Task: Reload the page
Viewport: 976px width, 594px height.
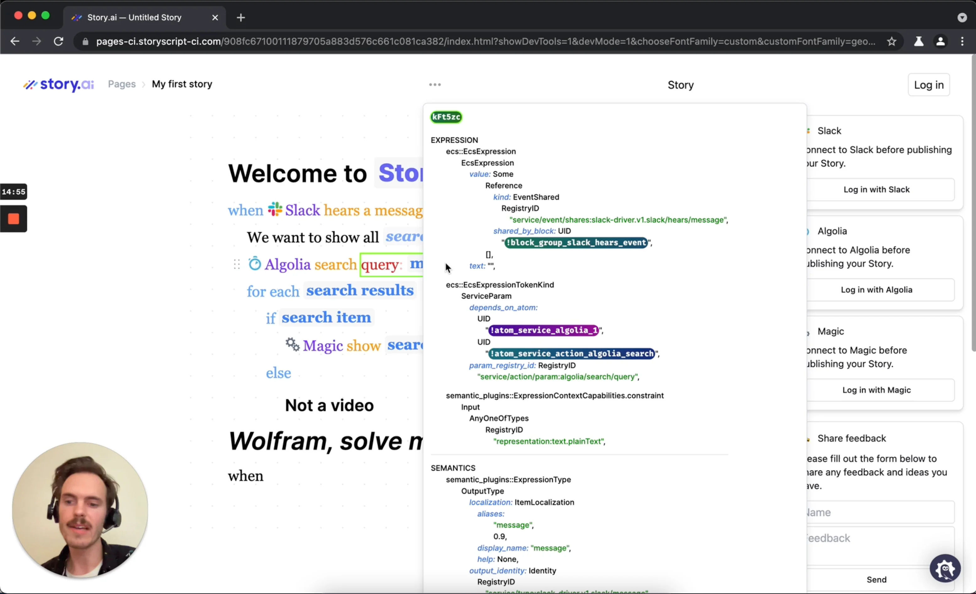Action: click(x=59, y=41)
